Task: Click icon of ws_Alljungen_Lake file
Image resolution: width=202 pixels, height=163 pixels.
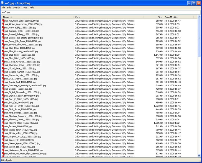Action: pos(3,21)
